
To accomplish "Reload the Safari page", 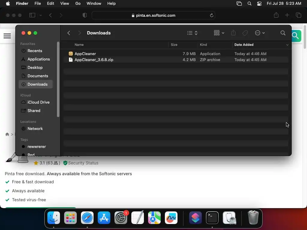I will [211, 15].
